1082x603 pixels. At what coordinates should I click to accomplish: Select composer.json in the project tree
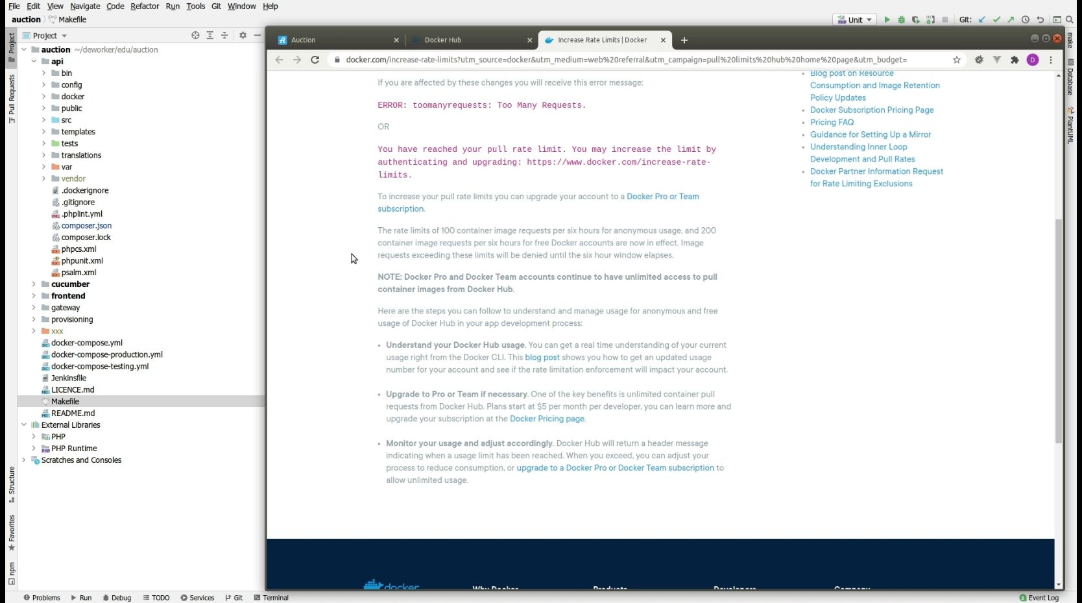[x=86, y=226]
